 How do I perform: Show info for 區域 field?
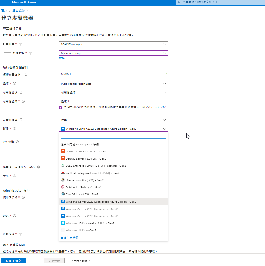tap(15, 84)
